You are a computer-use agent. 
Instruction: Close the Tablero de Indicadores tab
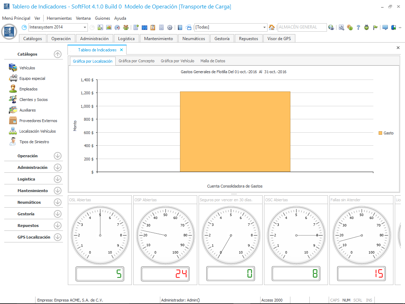click(x=121, y=50)
